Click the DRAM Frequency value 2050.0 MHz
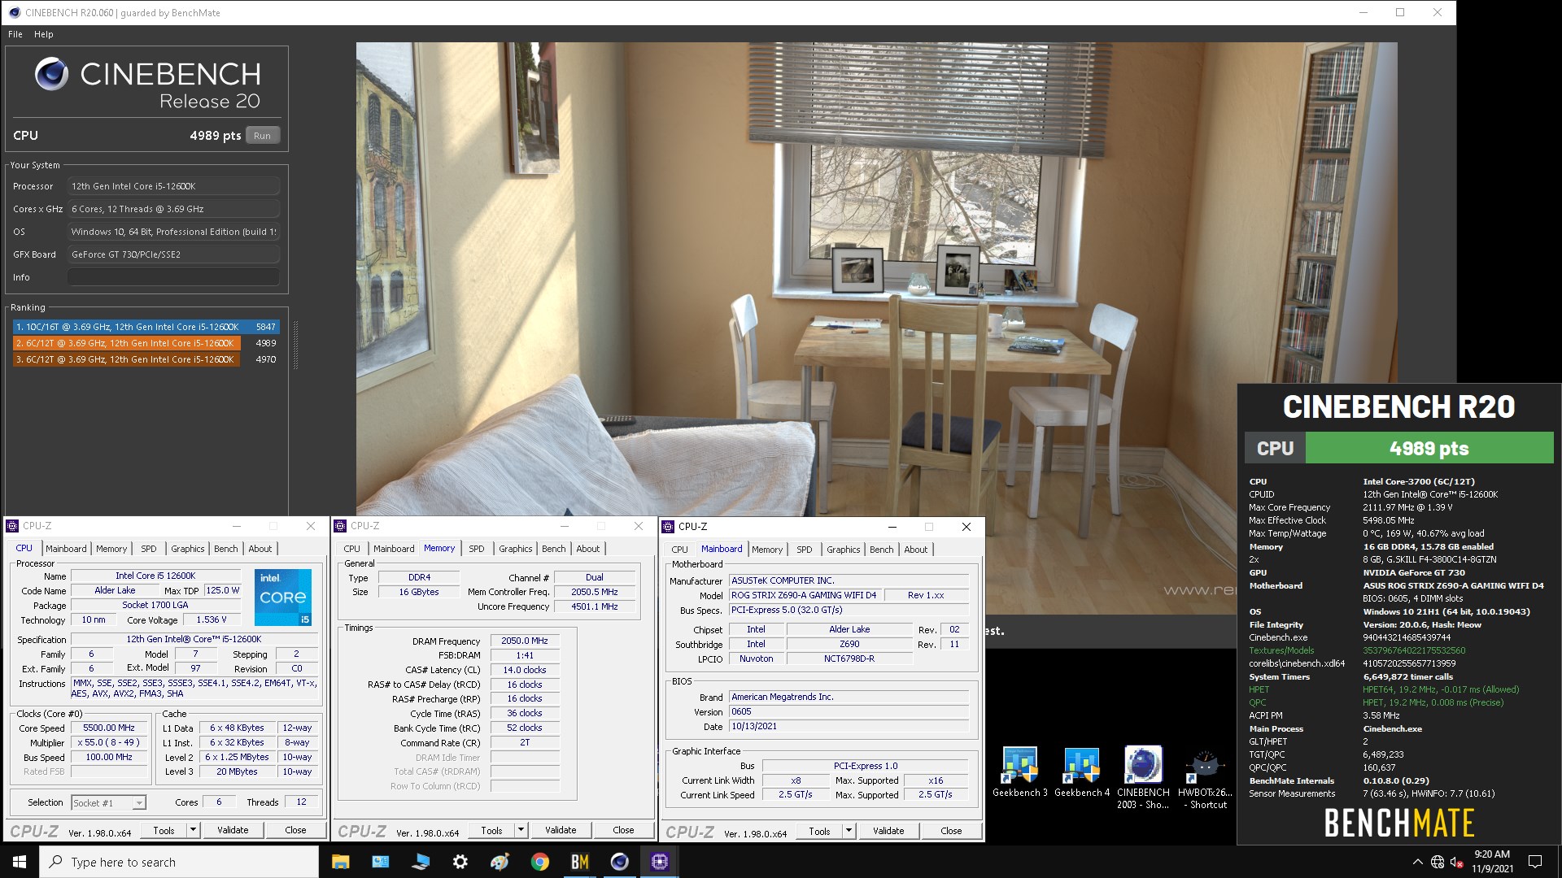 [x=525, y=641]
